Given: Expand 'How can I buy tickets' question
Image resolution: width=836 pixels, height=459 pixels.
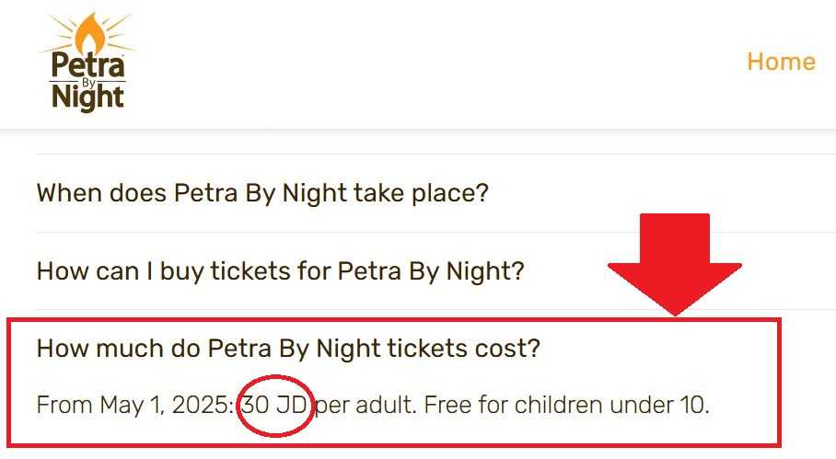Looking at the screenshot, I should coord(281,271).
